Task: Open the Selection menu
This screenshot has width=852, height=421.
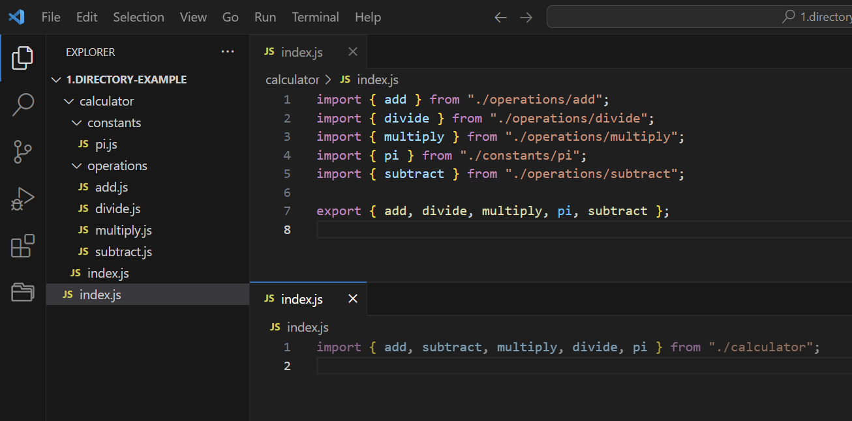Action: pyautogui.click(x=139, y=18)
